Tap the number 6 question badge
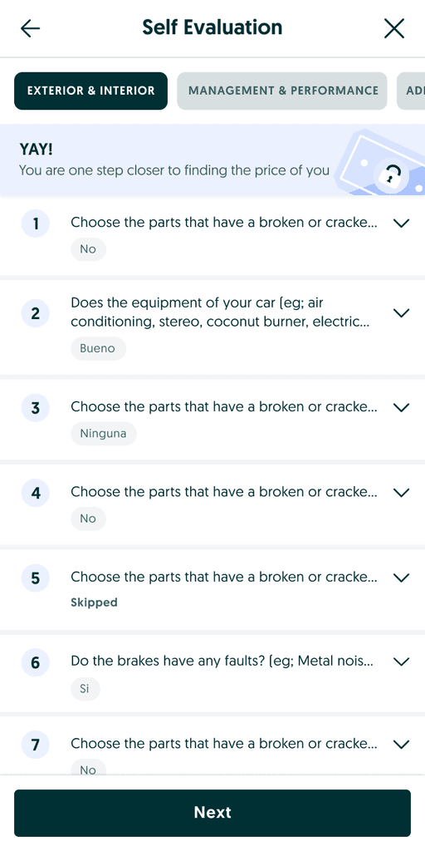Screen dimensions: 425x851 (x=35, y=662)
